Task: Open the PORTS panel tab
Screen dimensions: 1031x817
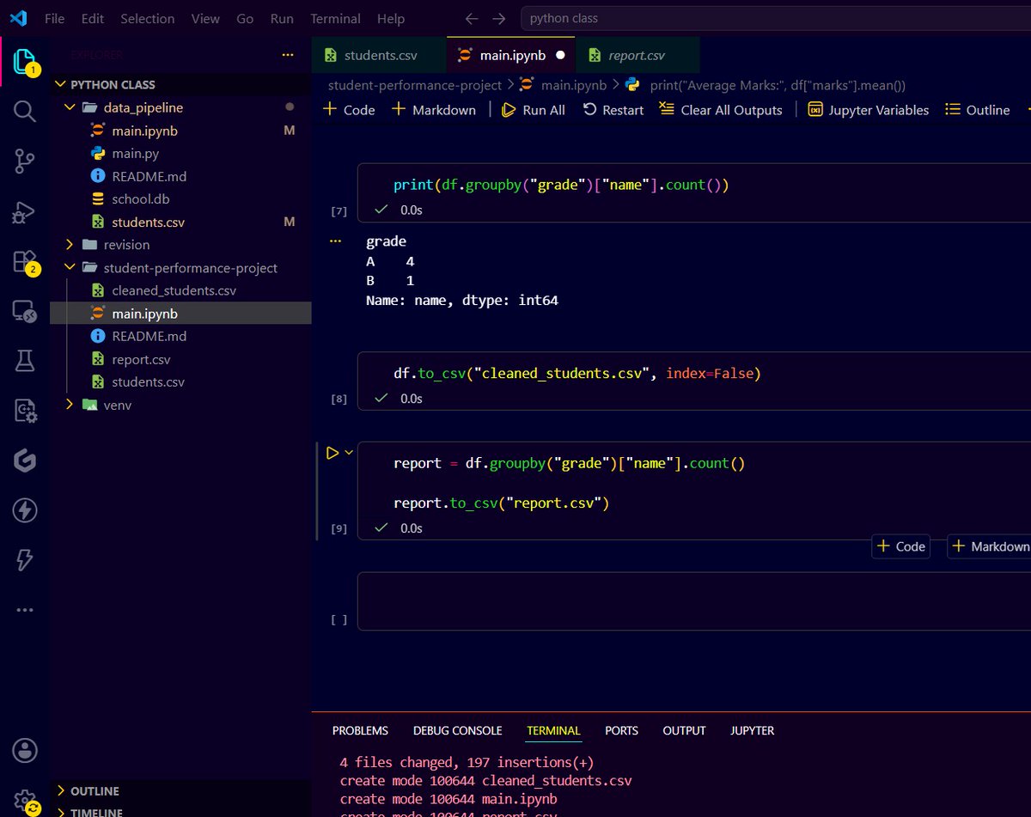Action: tap(621, 730)
